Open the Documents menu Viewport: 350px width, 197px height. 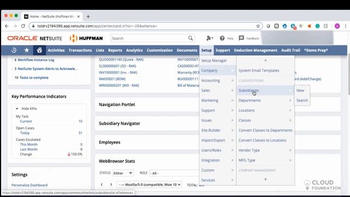click(187, 50)
